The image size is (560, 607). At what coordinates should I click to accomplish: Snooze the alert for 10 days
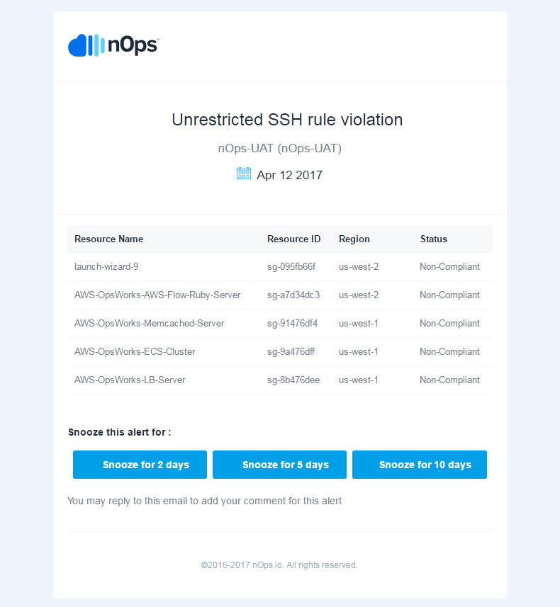point(420,465)
